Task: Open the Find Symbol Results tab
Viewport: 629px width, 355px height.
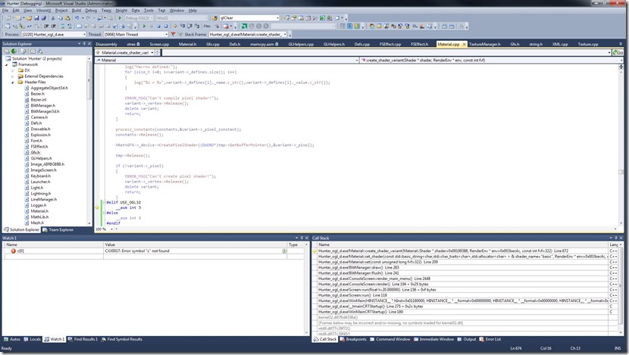Action: [x=121, y=339]
